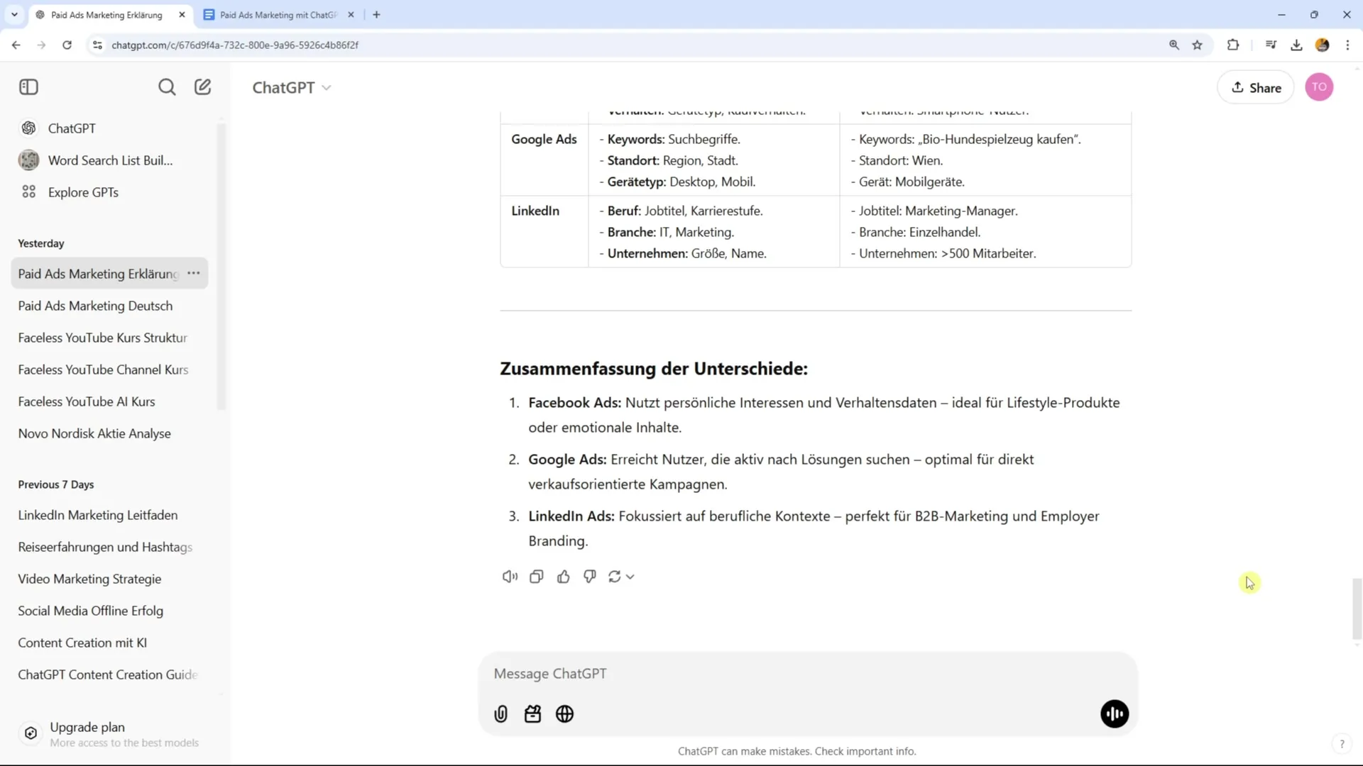The width and height of the screenshot is (1363, 766).
Task: Give the response a thumbs up
Action: (x=564, y=577)
